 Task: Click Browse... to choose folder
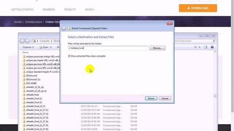click(x=158, y=48)
